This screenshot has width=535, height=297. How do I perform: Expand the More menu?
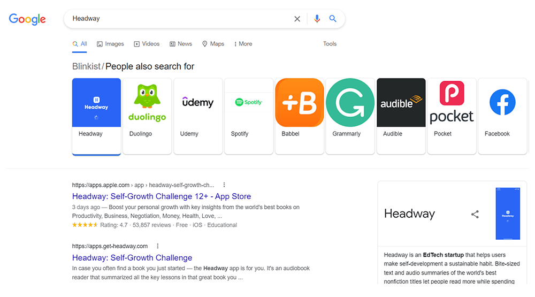click(x=243, y=44)
